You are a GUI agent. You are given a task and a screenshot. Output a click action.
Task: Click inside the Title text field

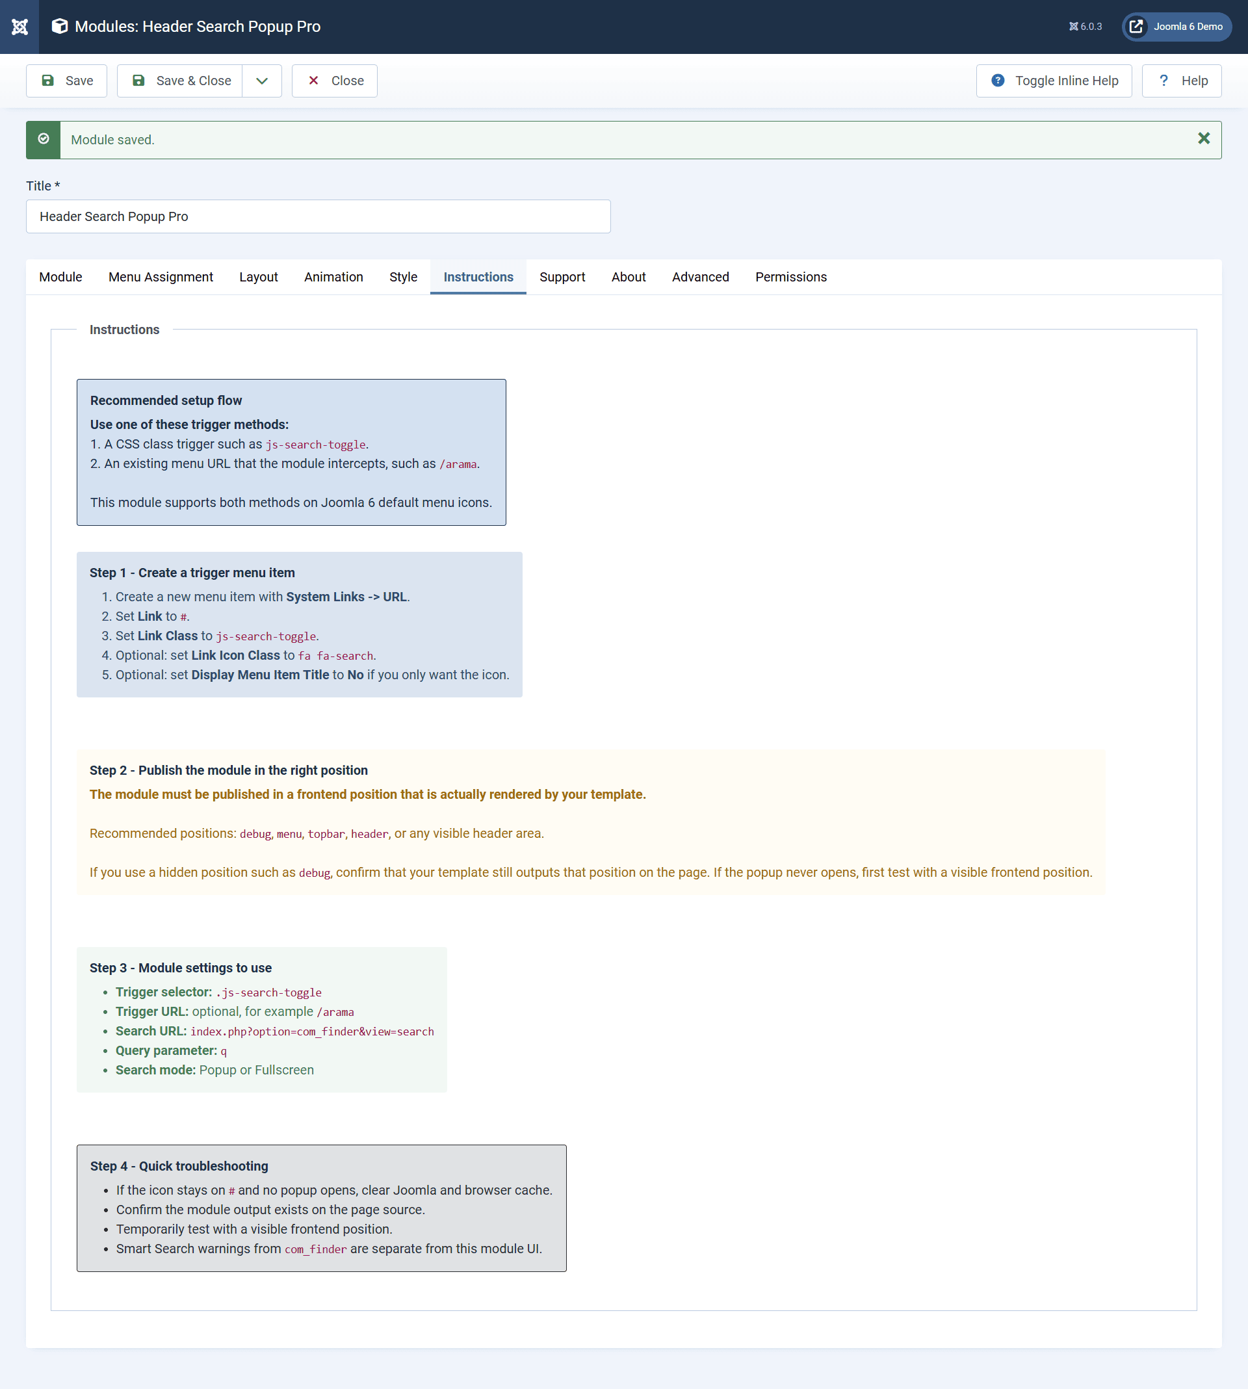coord(317,216)
